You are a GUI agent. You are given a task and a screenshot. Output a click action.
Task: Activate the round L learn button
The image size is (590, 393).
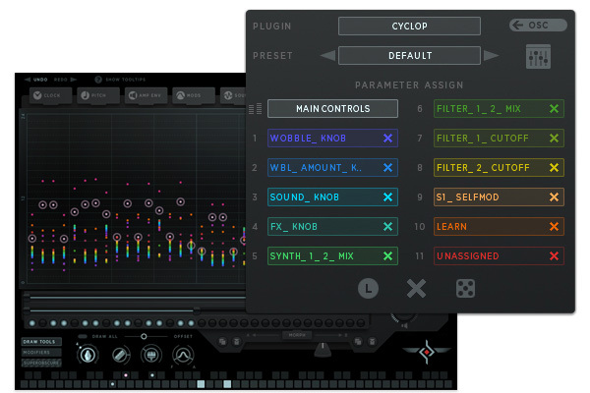click(368, 289)
